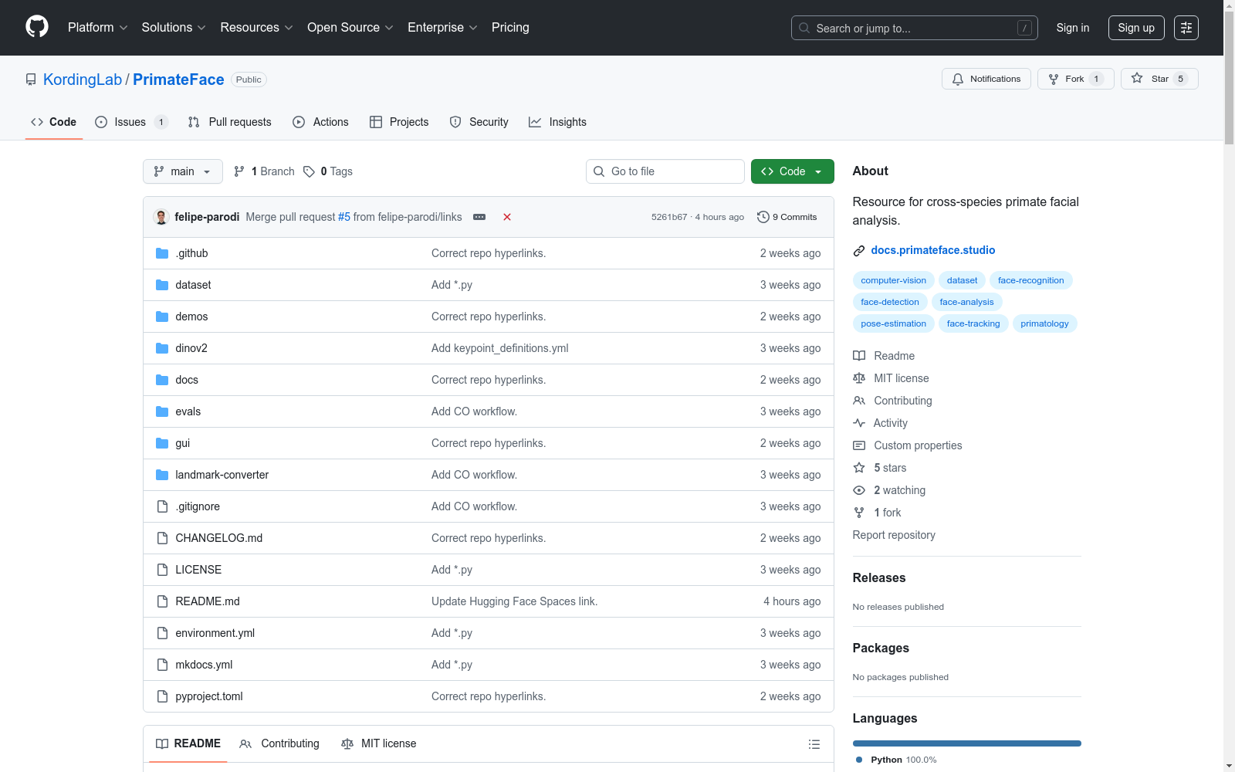This screenshot has height=772, width=1235.
Task: Click the computer-vision topic tag
Action: (894, 280)
